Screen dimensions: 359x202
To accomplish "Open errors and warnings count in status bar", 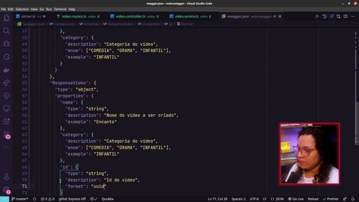I will pyautogui.click(x=48, y=199).
